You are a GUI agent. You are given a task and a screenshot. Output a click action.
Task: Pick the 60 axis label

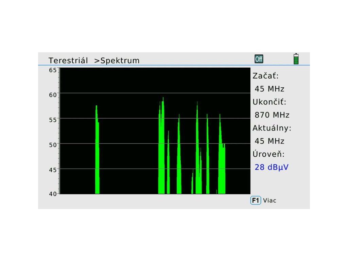pos(53,95)
